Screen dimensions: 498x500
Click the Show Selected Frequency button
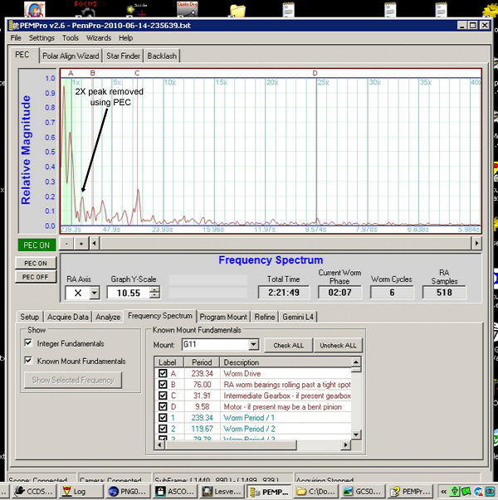point(73,380)
